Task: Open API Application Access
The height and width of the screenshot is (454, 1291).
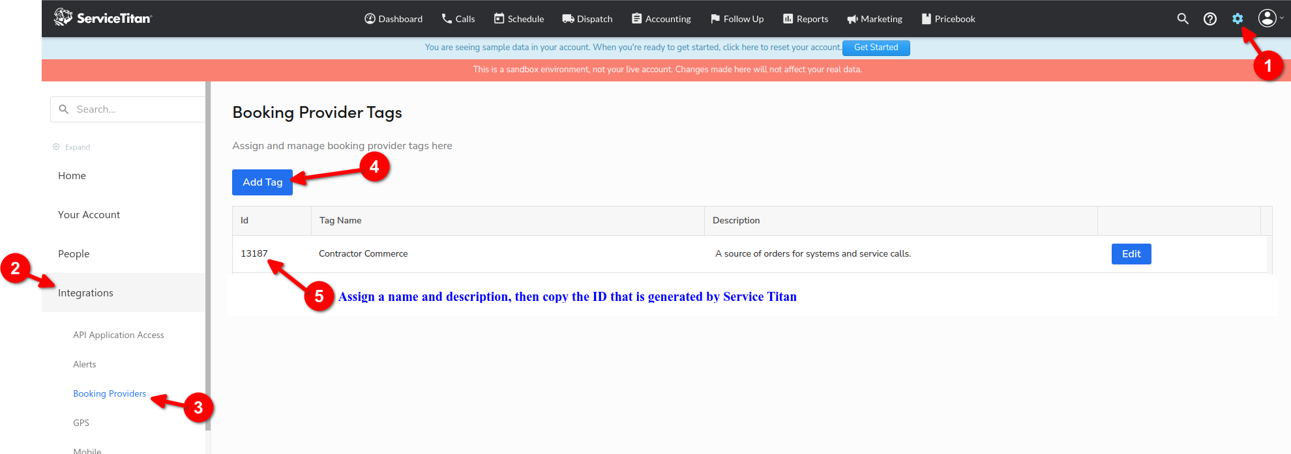Action: (x=119, y=335)
